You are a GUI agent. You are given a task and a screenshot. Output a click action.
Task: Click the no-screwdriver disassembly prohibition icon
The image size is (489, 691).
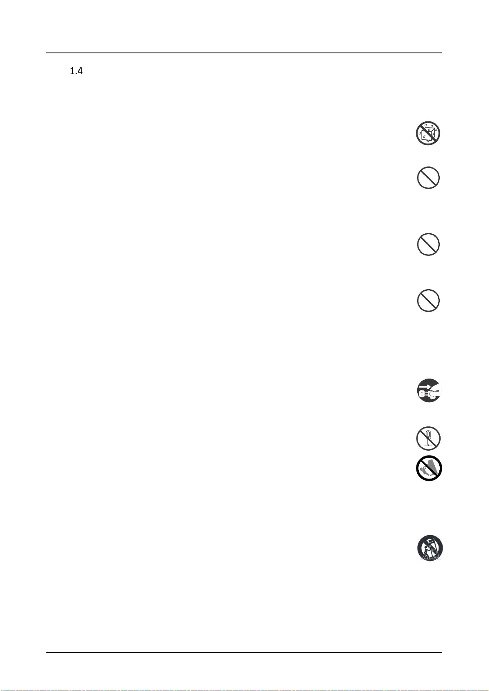(428, 438)
